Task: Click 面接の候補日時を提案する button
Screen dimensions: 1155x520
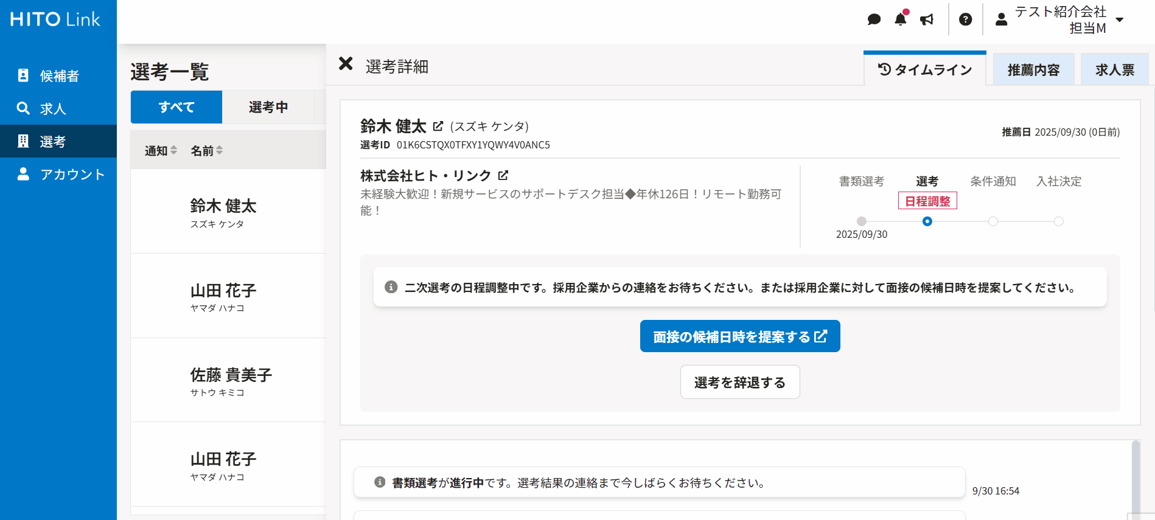Action: (x=740, y=336)
